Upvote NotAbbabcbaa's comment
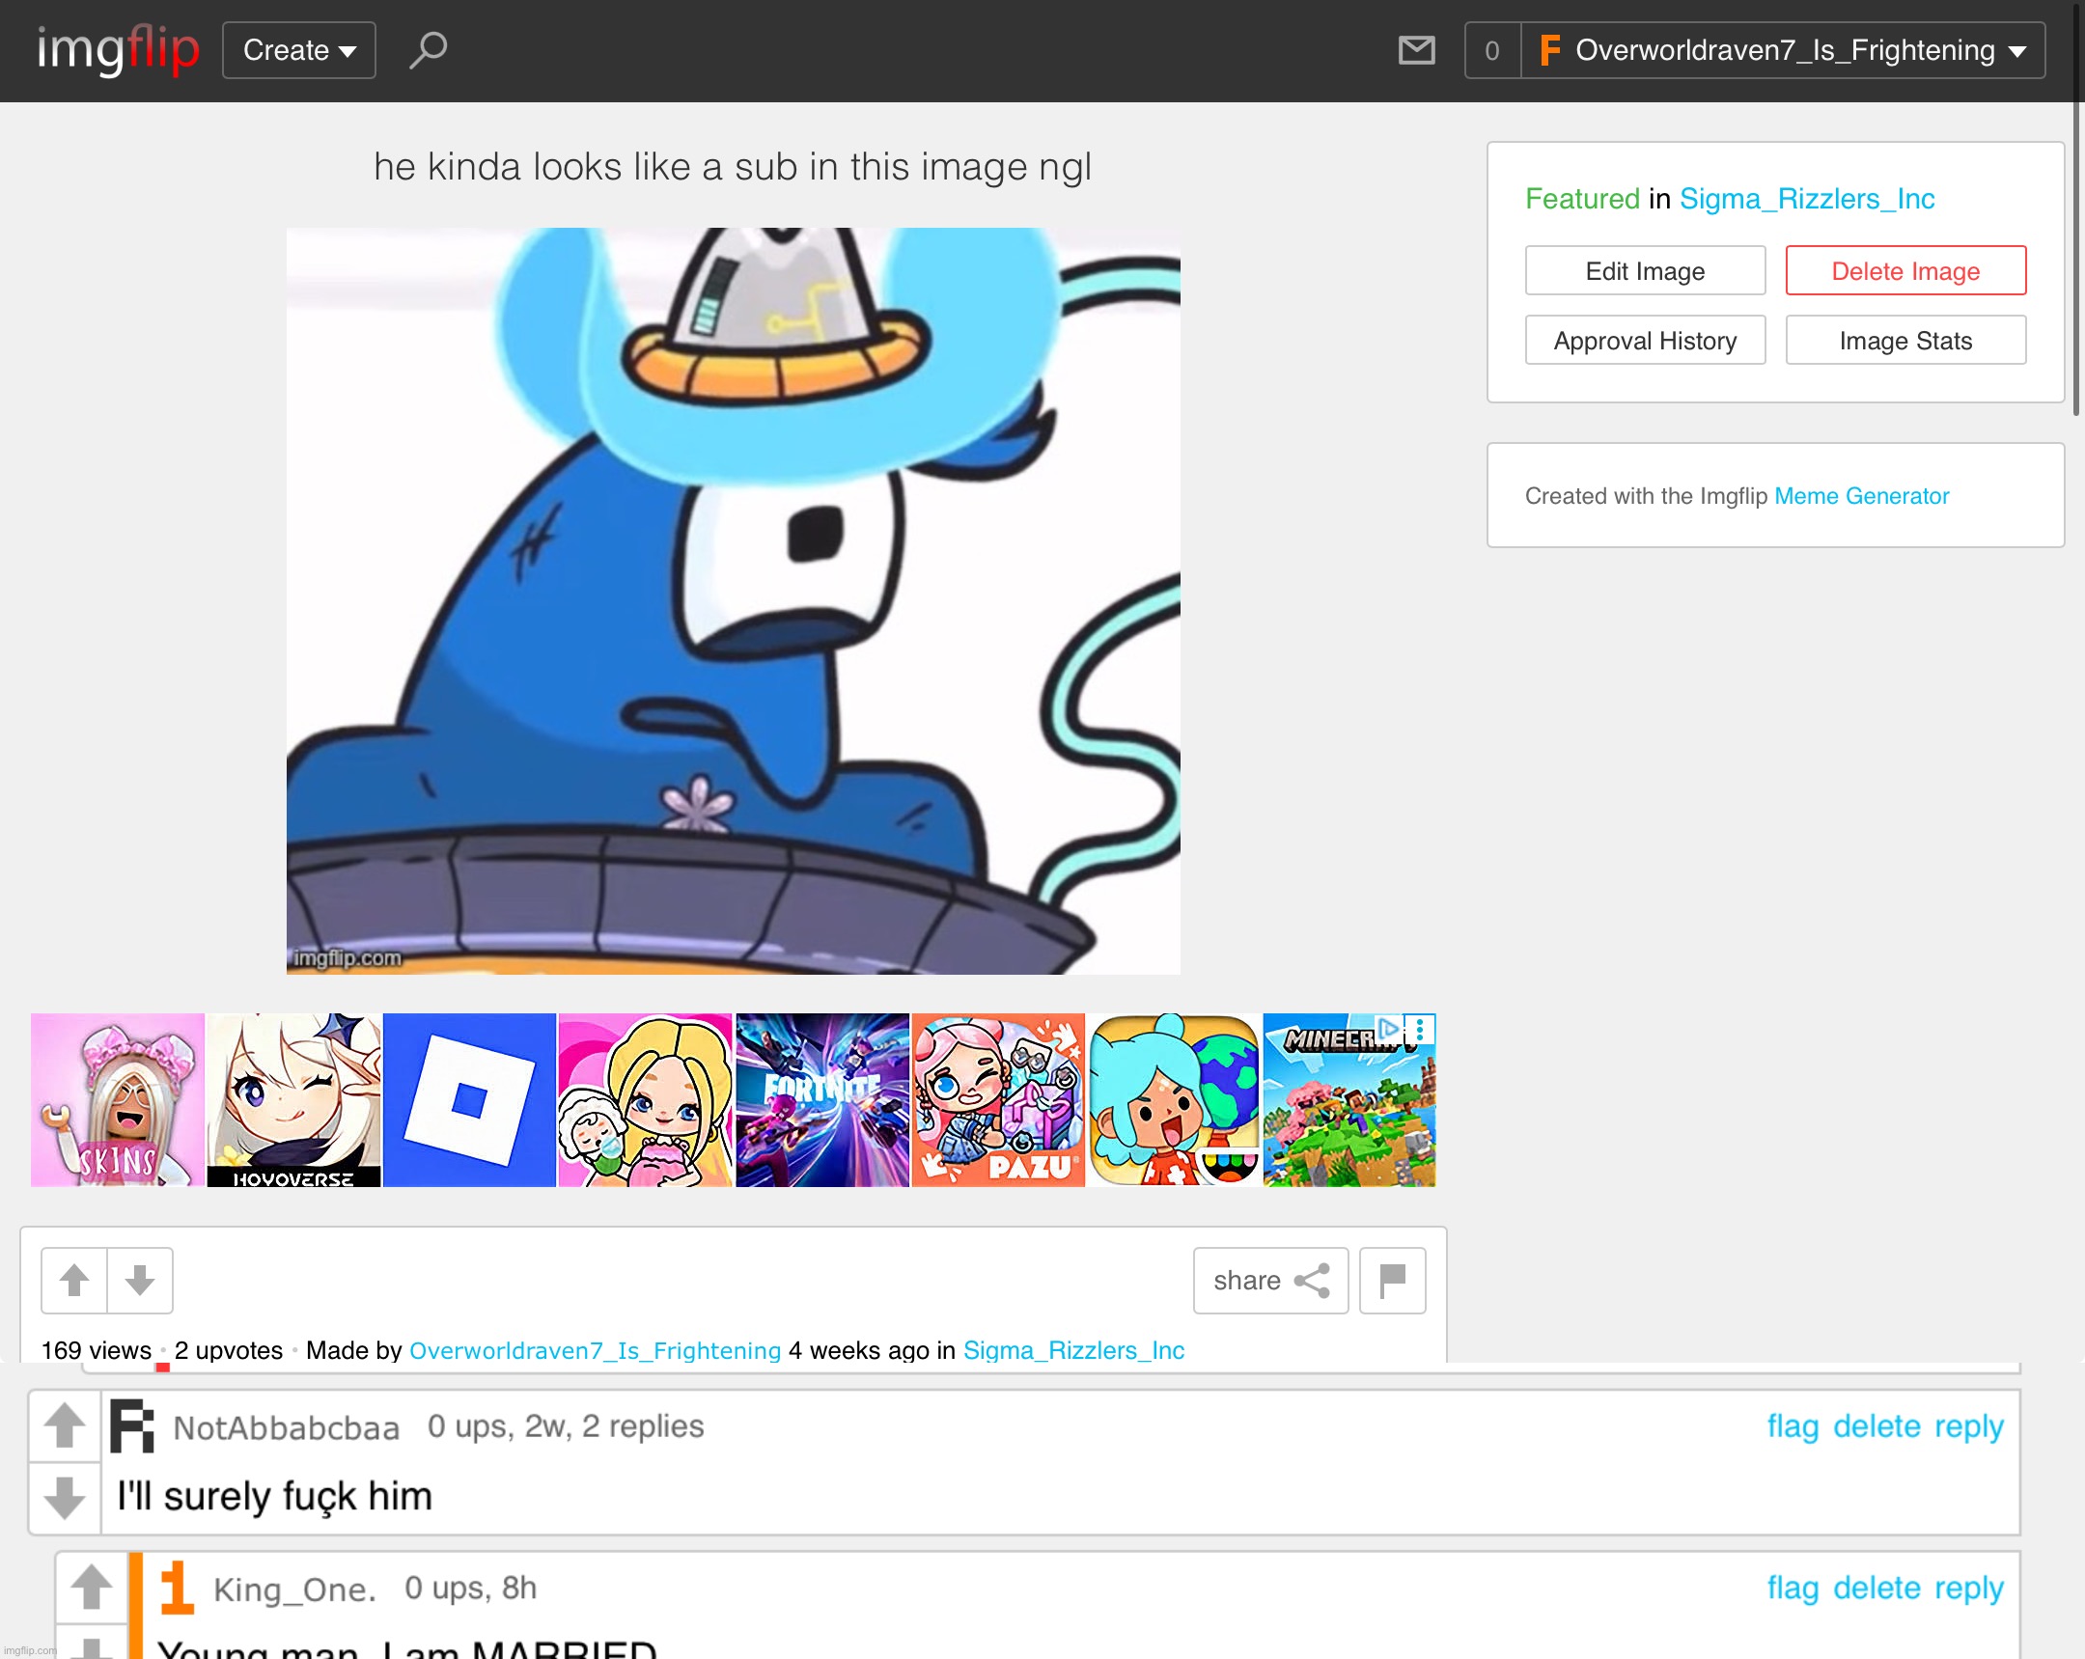Viewport: 2085px width, 1659px height. 65,1425
